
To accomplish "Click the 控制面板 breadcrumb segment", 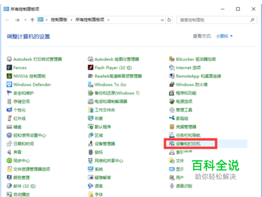I will point(59,20).
